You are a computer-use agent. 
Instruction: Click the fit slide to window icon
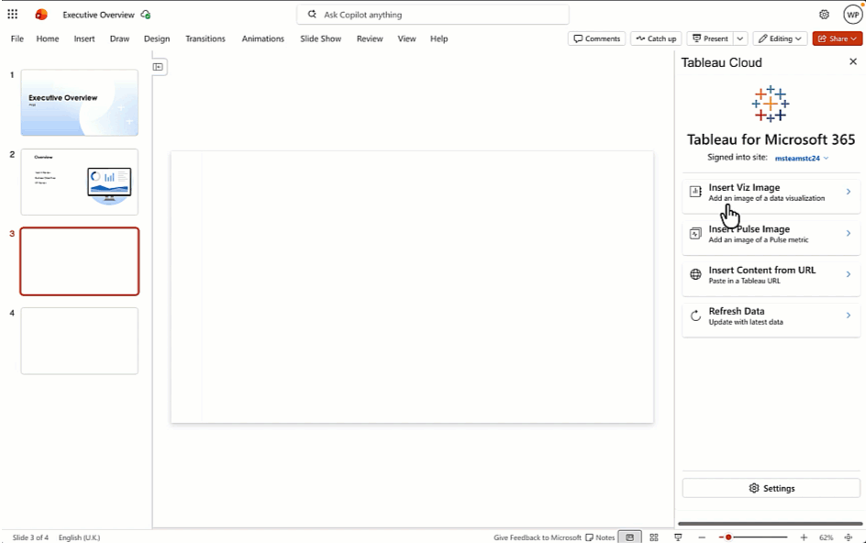[x=849, y=537]
